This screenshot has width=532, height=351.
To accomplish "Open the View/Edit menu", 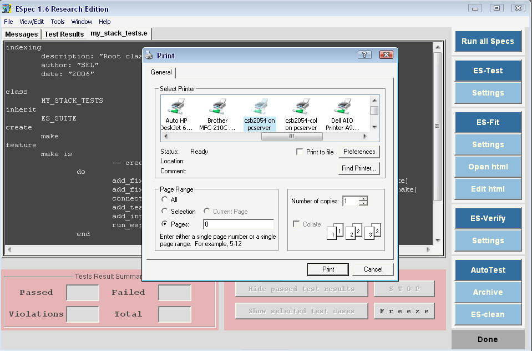I will coord(32,22).
